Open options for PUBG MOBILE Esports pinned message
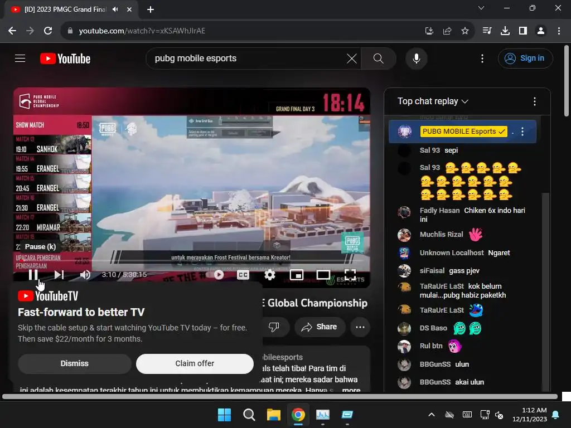This screenshot has width=571, height=428. [x=522, y=132]
